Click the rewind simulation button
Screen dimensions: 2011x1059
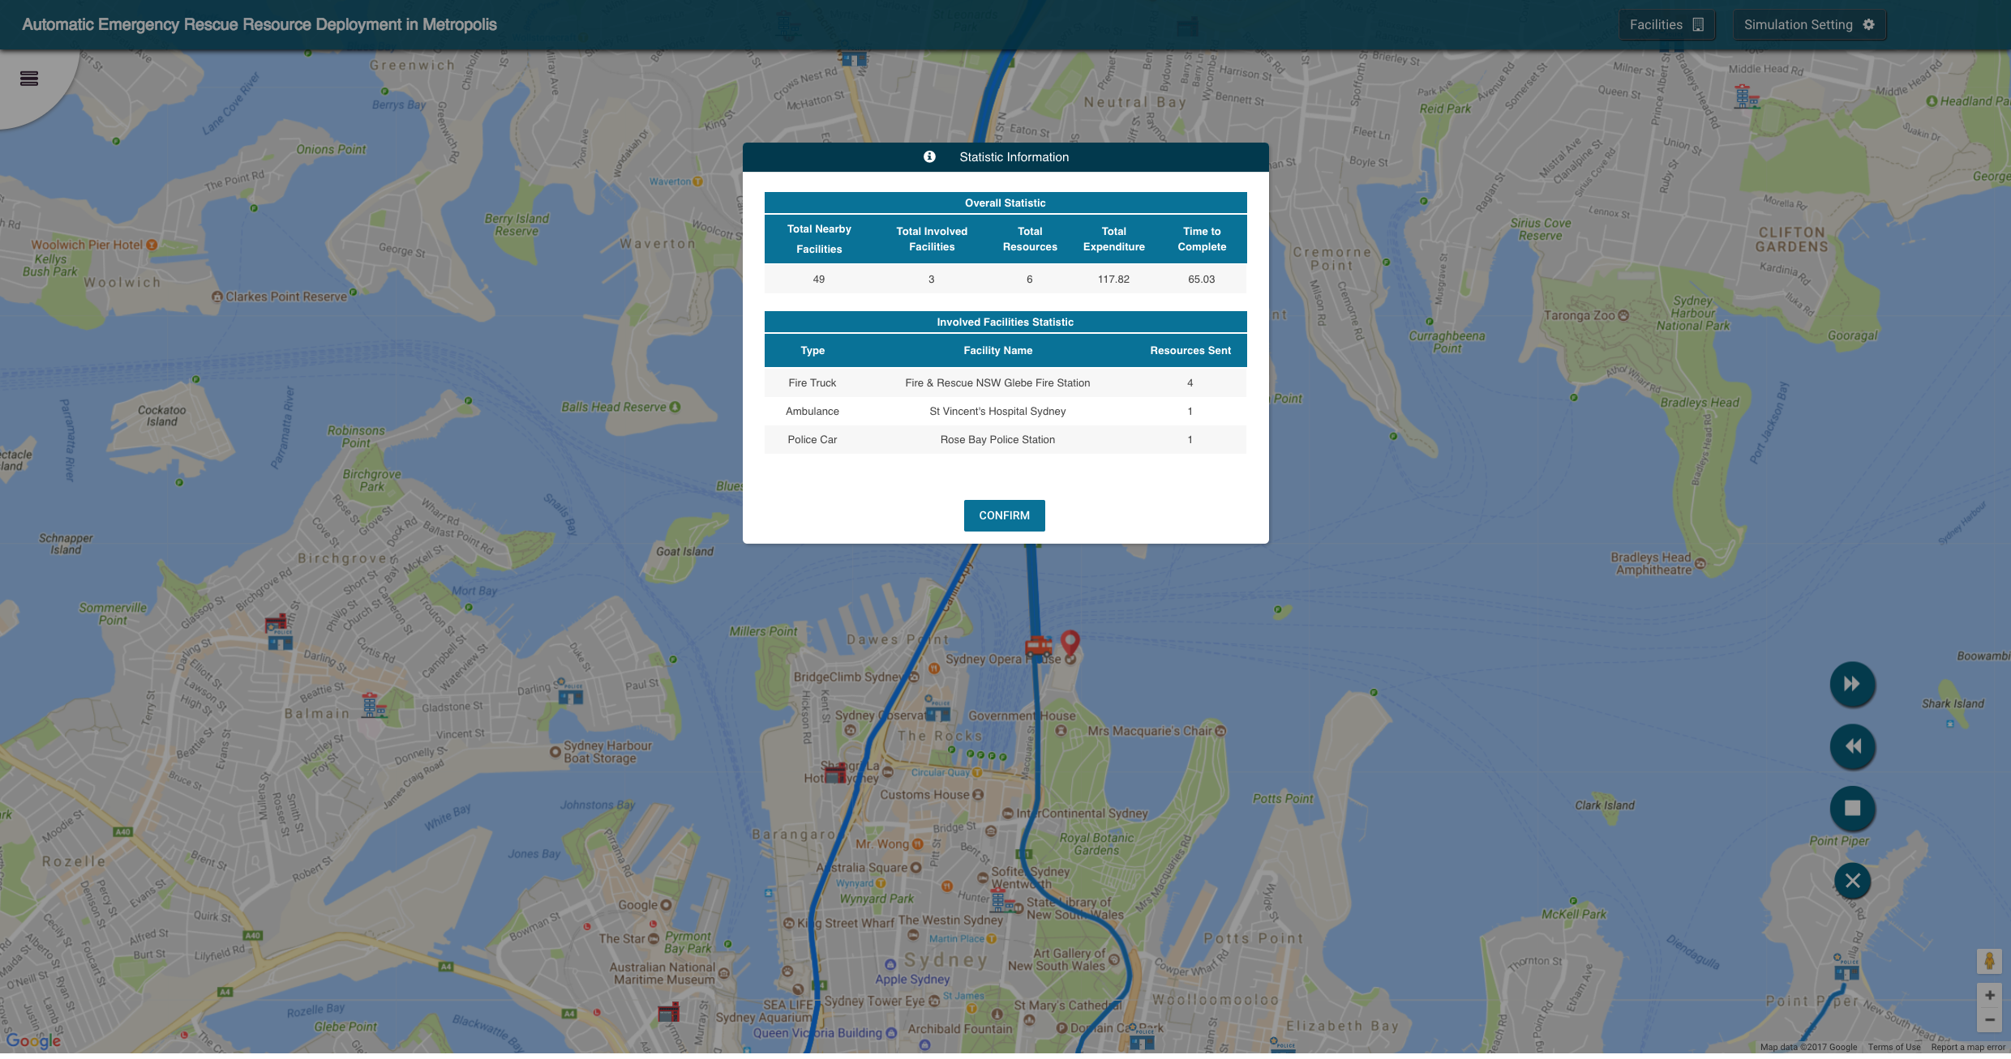[1852, 746]
